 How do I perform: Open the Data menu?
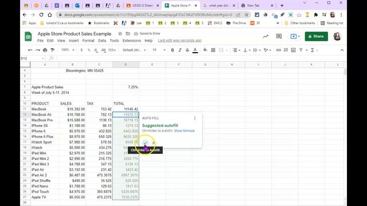102,41
